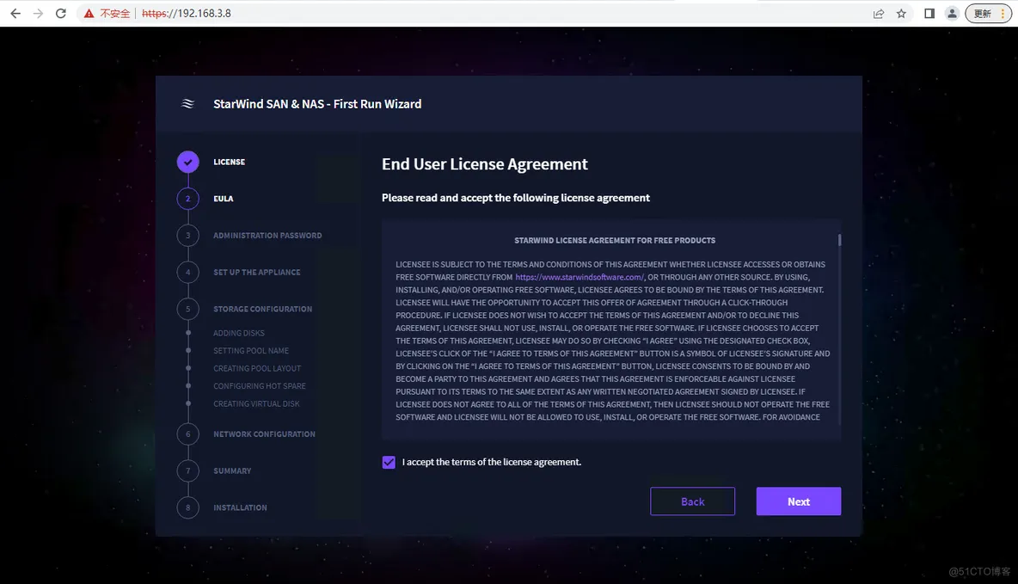1018x584 pixels.
Task: Click the wizard title StarWind SAN & NAS
Action: pos(317,104)
